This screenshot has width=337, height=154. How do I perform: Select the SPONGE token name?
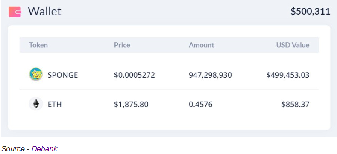tap(63, 75)
